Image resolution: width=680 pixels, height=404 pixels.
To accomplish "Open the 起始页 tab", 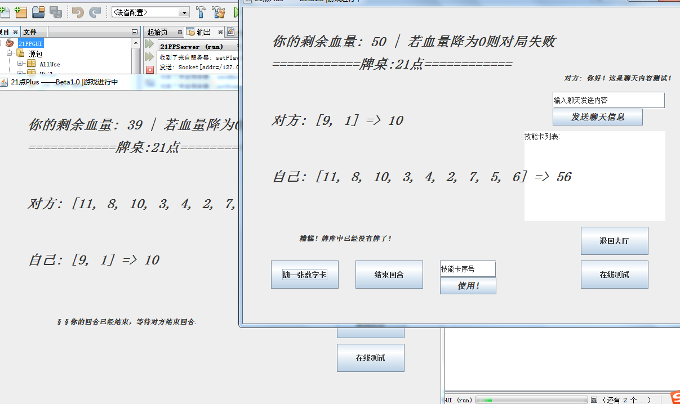I will pos(158,32).
